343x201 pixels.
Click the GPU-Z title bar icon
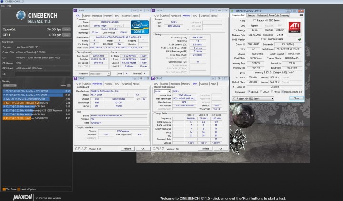(232, 11)
